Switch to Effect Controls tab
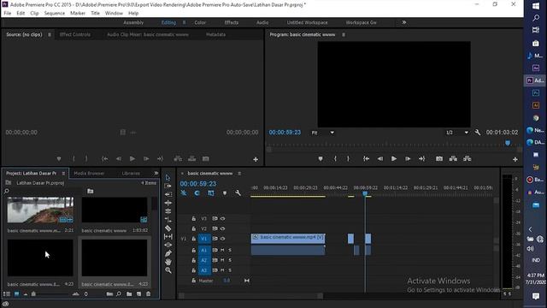Image resolution: width=547 pixels, height=308 pixels. point(75,34)
